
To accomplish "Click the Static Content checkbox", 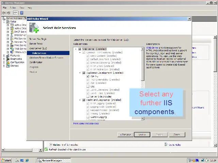I will tap(88, 56).
